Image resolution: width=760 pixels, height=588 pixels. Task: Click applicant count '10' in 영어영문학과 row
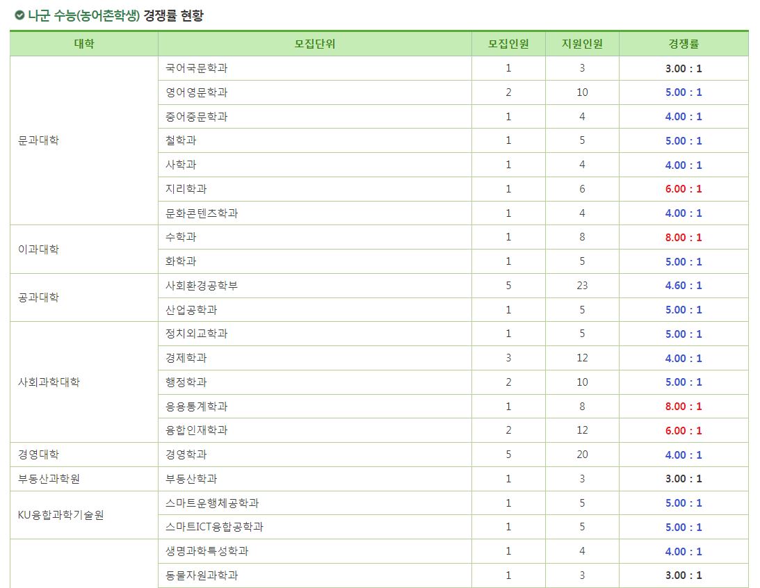pos(582,92)
